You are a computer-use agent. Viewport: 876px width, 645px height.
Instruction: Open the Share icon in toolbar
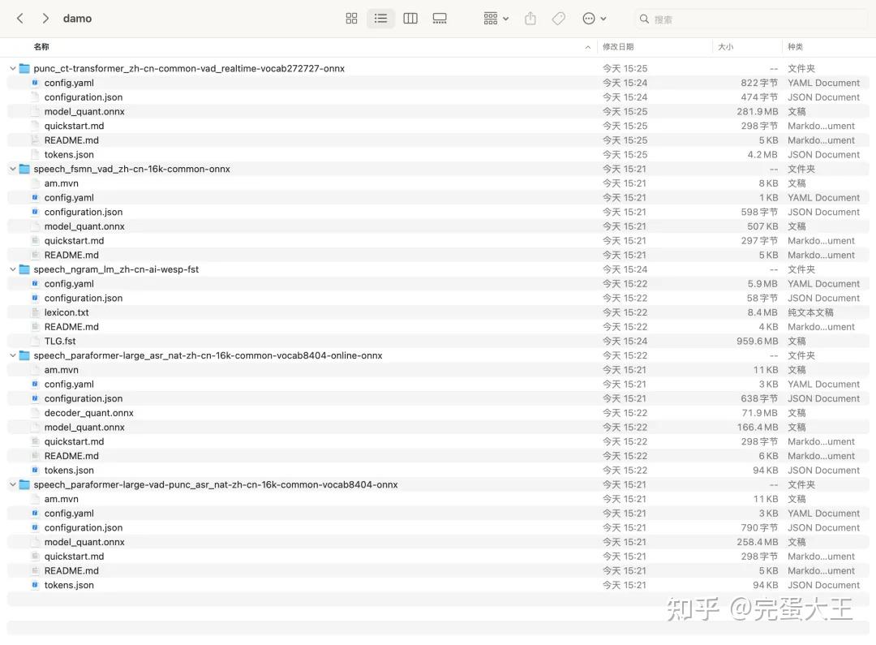click(530, 18)
